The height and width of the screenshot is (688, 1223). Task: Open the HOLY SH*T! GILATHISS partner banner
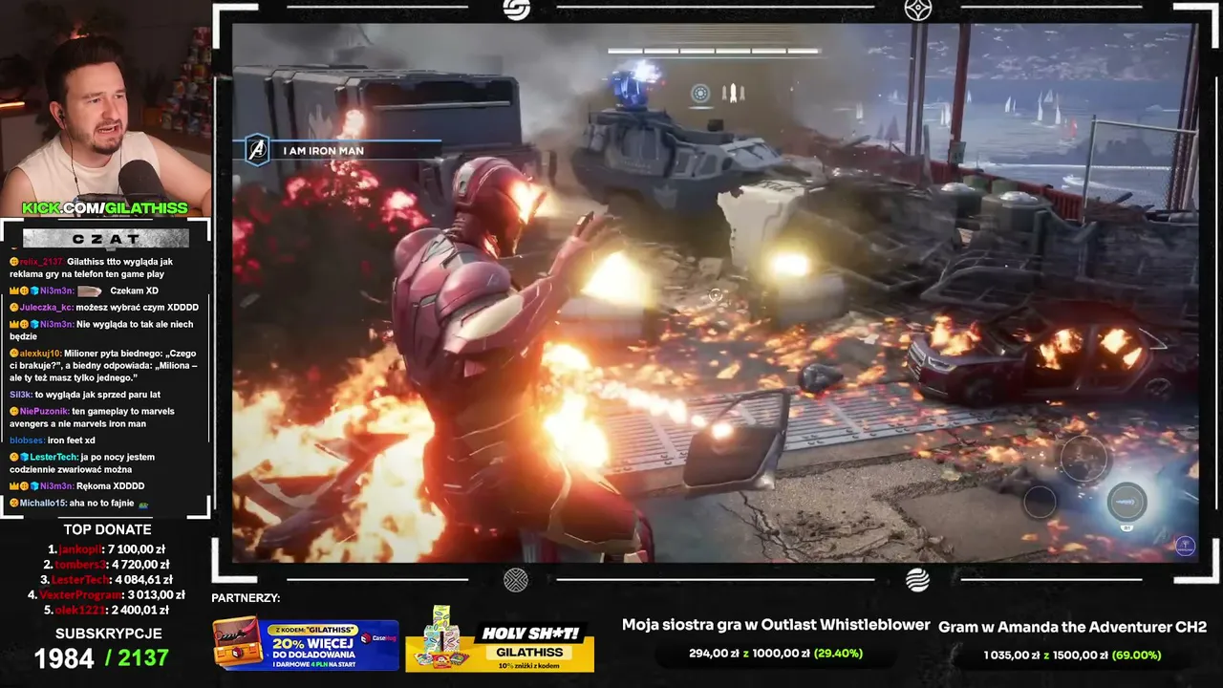point(500,639)
